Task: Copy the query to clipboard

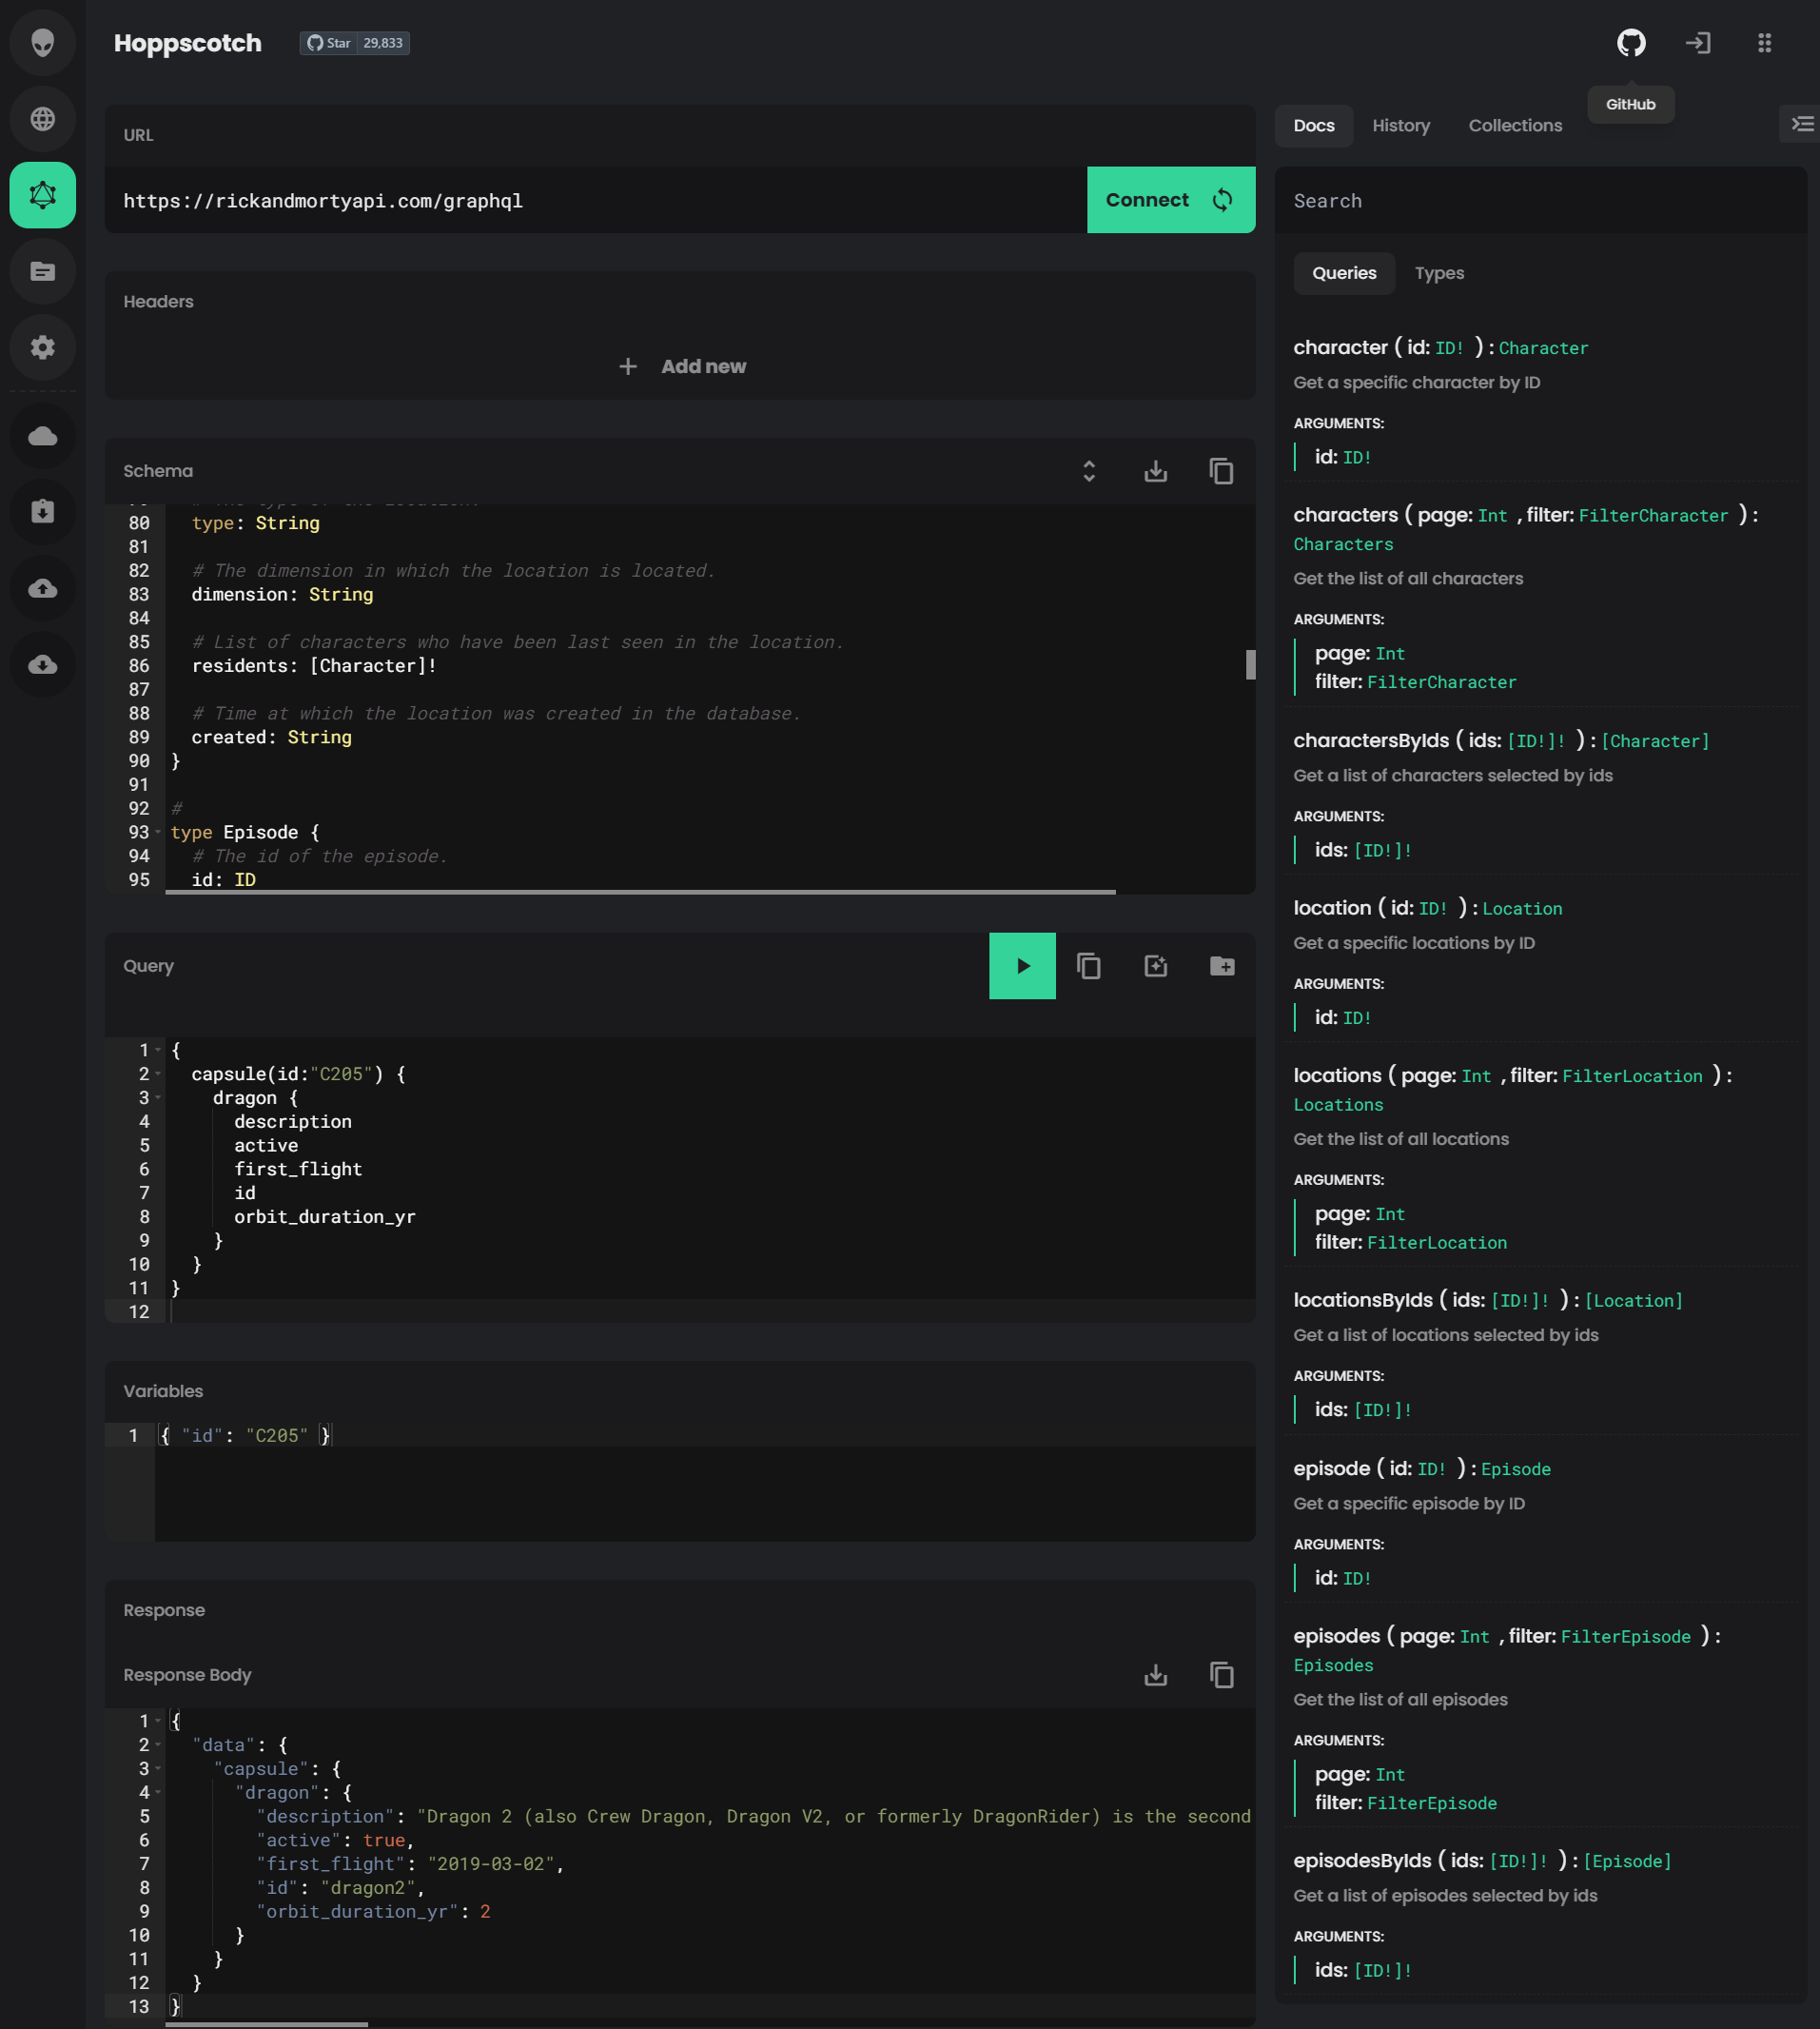Action: [1089, 965]
